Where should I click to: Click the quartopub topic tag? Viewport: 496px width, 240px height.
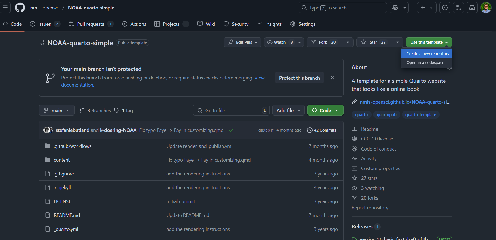tap(386, 115)
